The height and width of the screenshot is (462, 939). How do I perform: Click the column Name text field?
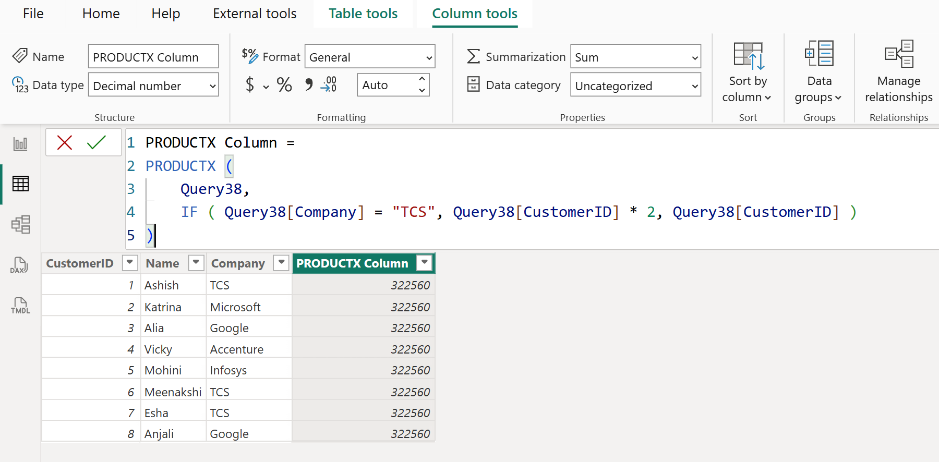pos(153,57)
